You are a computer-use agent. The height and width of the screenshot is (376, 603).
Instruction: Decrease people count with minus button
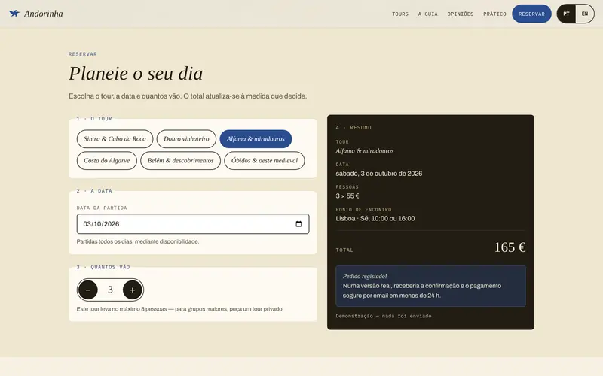pos(88,290)
